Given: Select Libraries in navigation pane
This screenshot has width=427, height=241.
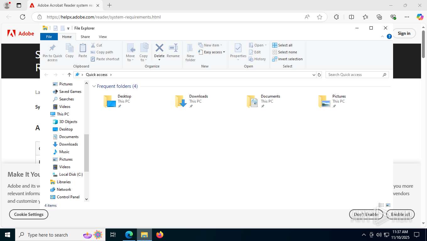Looking at the screenshot, I should pos(60,182).
